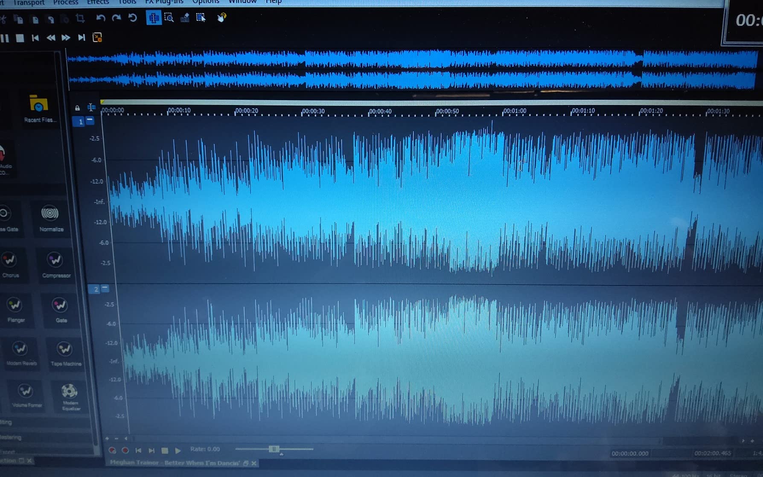Click the 00:01:00 mark on the time ruler
Screen dimensions: 763x477
click(x=515, y=111)
